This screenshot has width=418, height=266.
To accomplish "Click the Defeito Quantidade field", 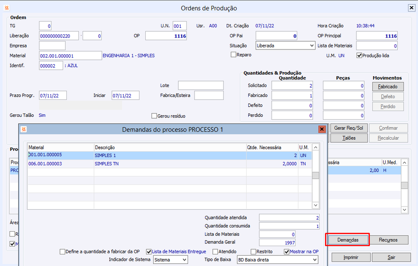I will point(292,105).
